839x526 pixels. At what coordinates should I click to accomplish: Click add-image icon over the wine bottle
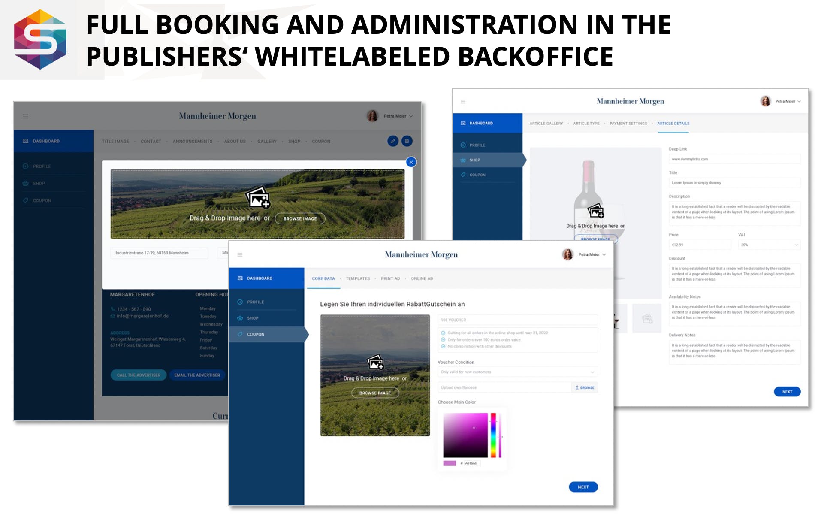[x=596, y=211]
